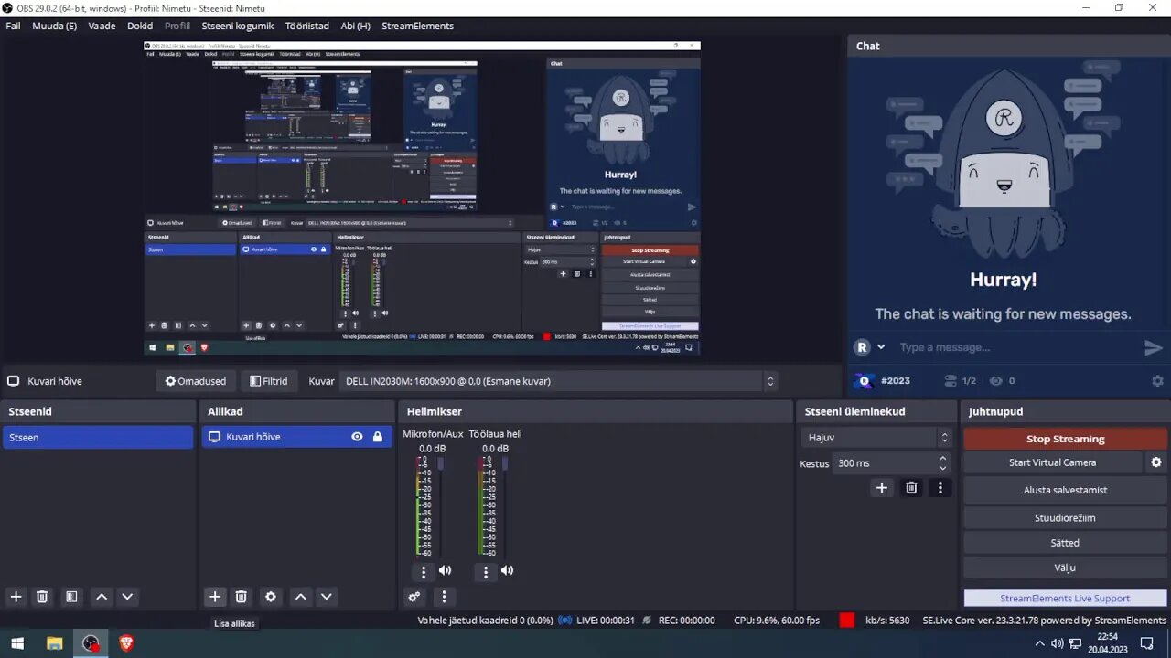Open transition properties three-dot menu
Viewport: 1171px width, 658px height.
tap(940, 488)
